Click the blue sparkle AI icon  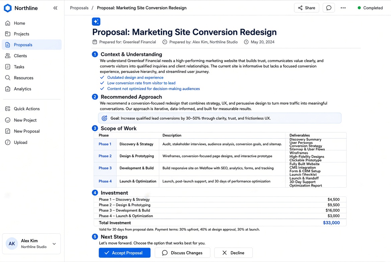click(x=96, y=21)
